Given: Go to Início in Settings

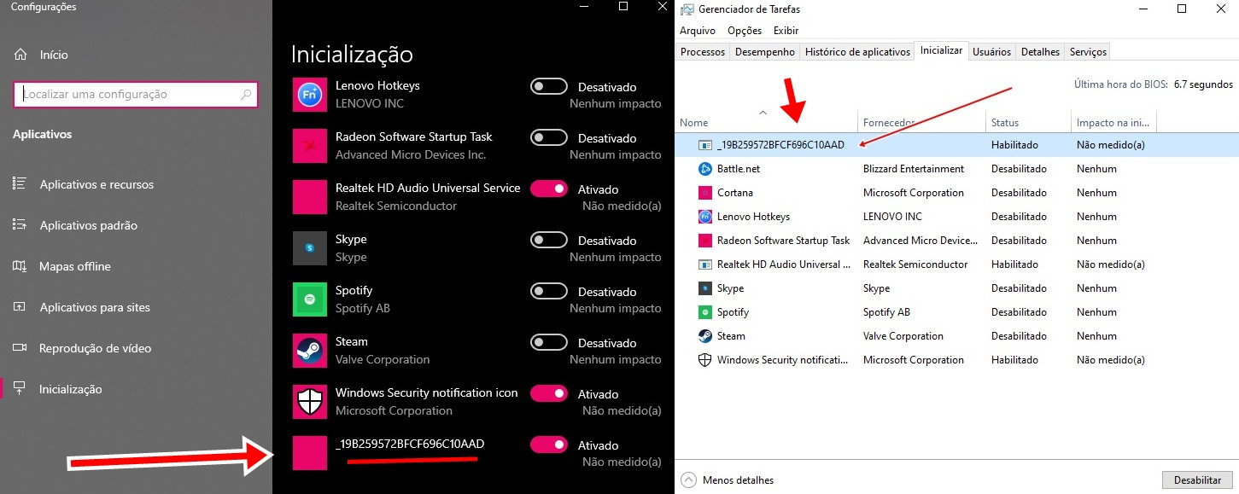Looking at the screenshot, I should 54,55.
